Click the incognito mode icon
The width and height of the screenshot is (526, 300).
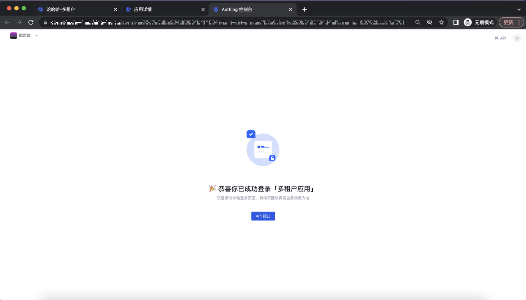click(x=468, y=23)
